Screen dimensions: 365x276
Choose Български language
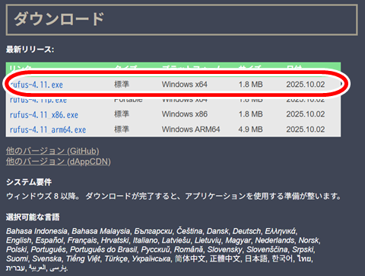coord(153,231)
